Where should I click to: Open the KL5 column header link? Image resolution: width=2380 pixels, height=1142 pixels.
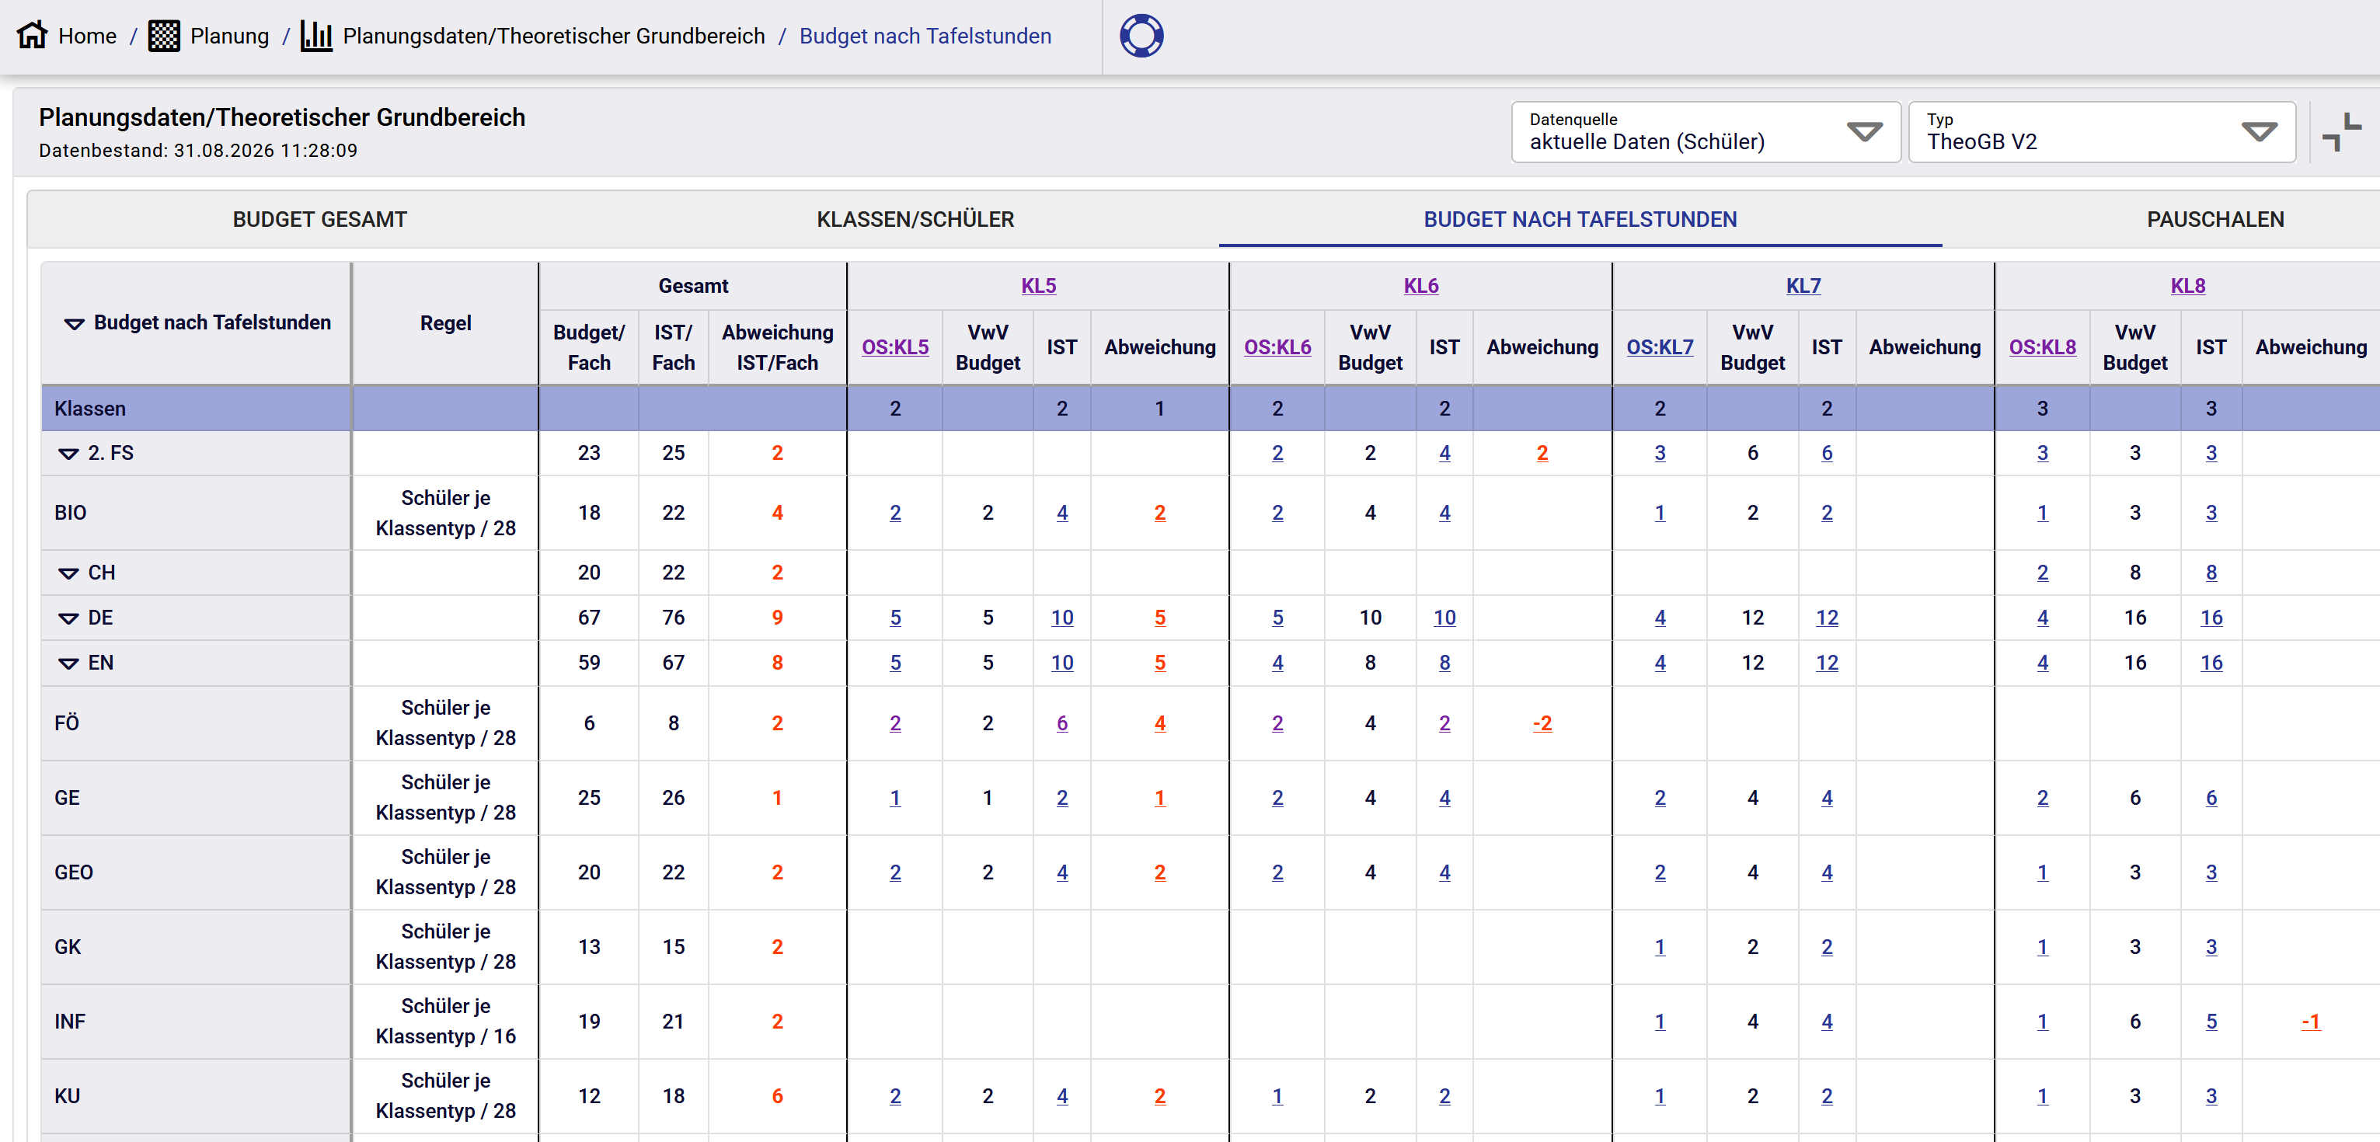pyautogui.click(x=1037, y=286)
